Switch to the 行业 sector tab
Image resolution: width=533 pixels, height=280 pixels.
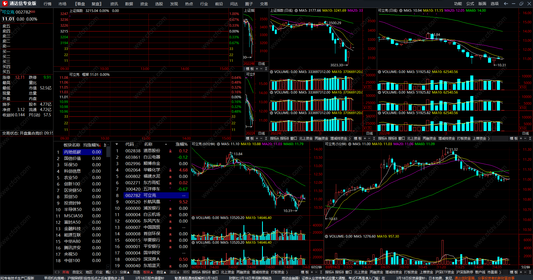[99, 272]
